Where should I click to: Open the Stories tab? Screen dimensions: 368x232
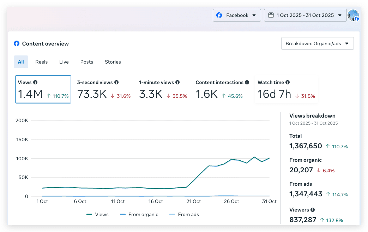(x=113, y=62)
